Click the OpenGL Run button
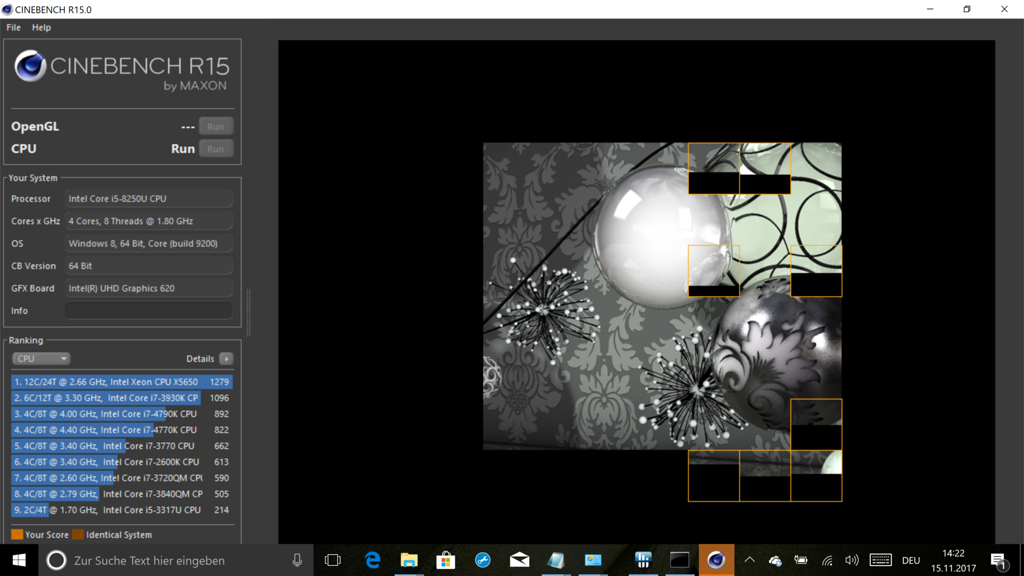 [216, 126]
